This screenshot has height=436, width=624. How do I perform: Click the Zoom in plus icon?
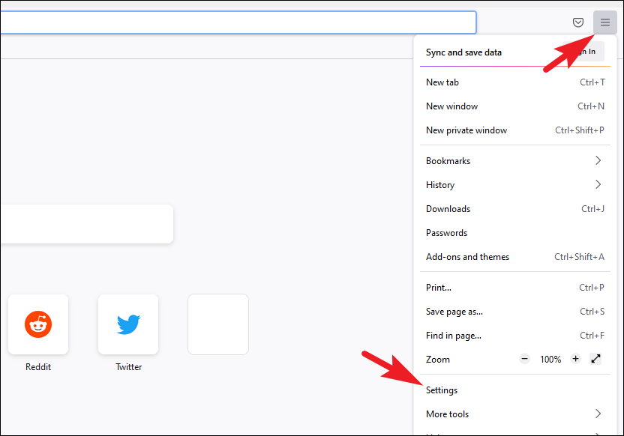tap(575, 359)
